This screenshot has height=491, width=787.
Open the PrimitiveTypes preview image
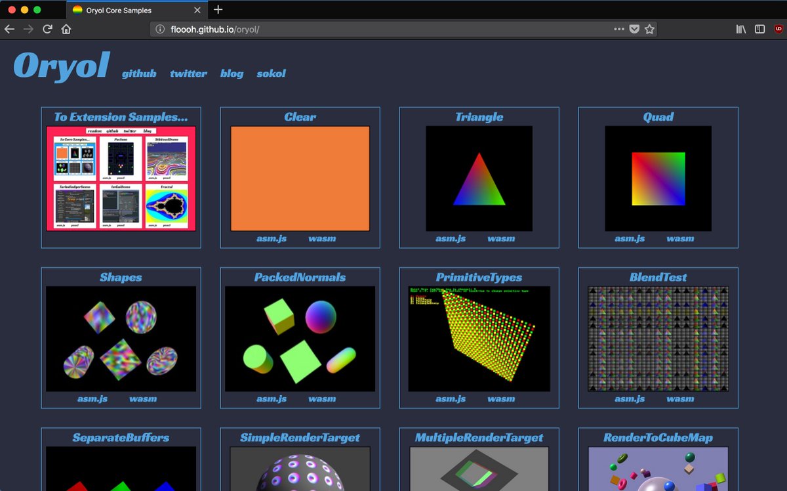click(x=479, y=339)
